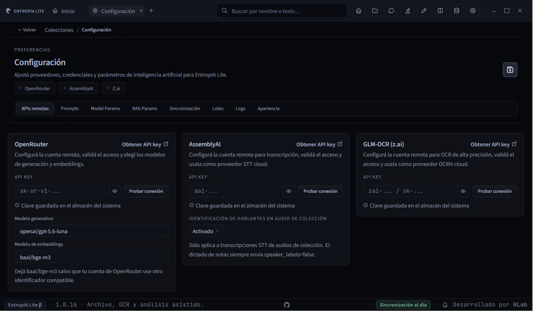Click version text 1.0.16

pyautogui.click(x=66, y=305)
